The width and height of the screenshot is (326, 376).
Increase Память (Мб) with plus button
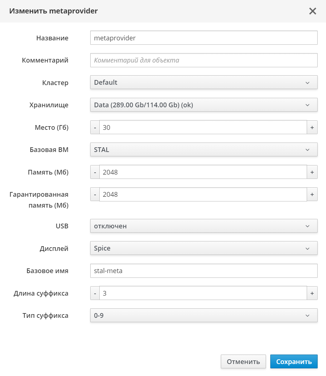[x=312, y=172]
